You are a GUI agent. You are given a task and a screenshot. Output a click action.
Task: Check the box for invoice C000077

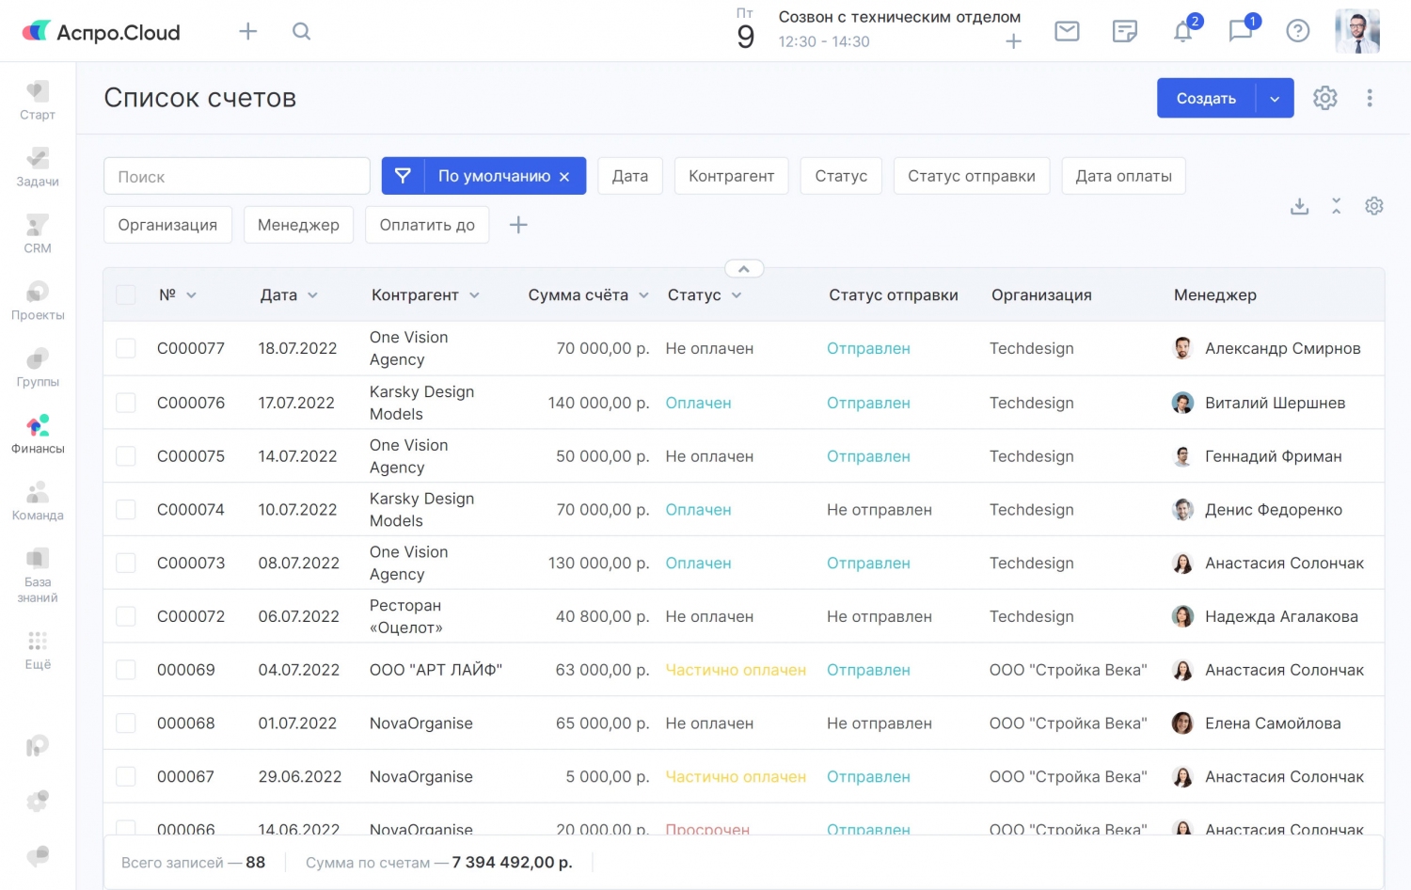[x=126, y=348]
